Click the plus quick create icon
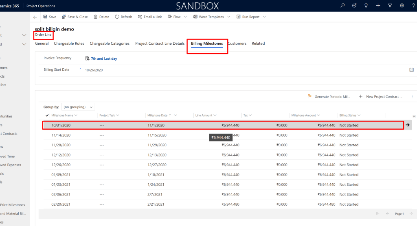This screenshot has width=417, height=226. coord(378,6)
